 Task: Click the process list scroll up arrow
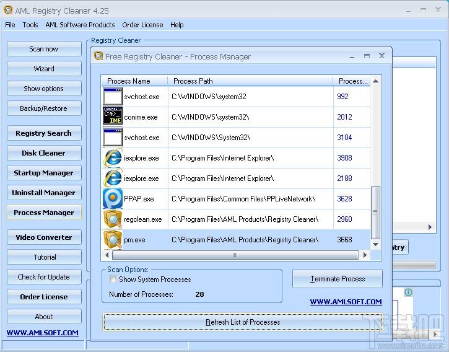pos(376,81)
